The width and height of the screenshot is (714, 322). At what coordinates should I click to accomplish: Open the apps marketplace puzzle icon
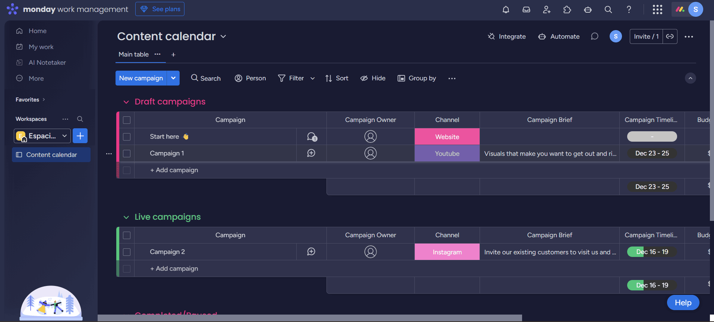[x=567, y=10]
